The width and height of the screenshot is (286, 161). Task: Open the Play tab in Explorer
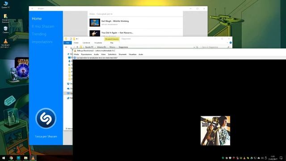112,43
